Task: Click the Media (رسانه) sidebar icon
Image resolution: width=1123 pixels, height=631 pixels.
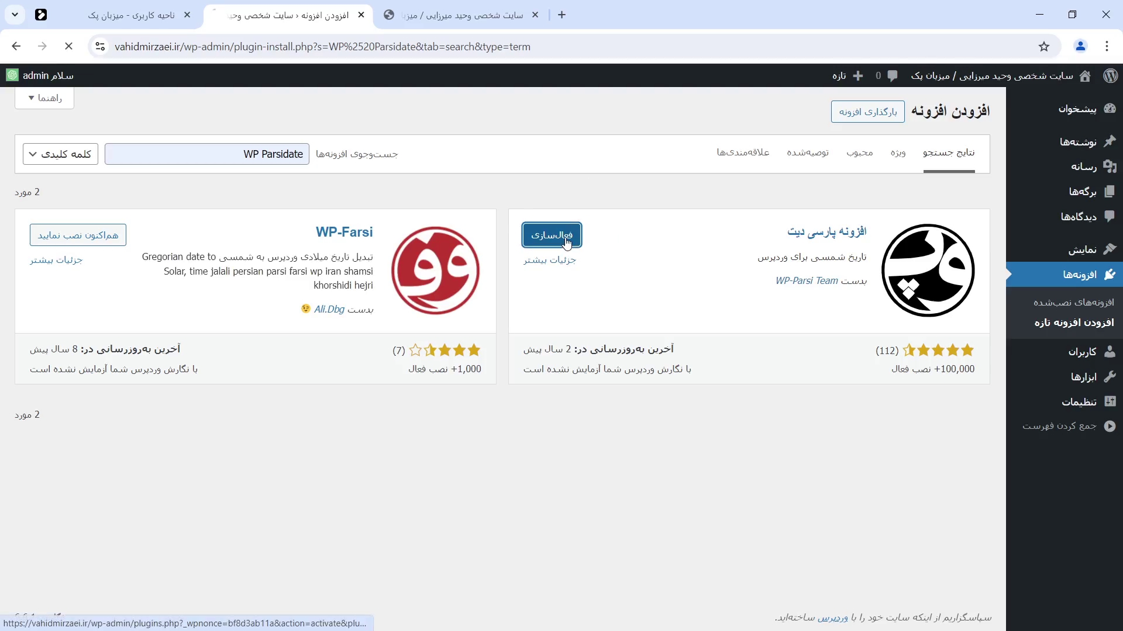Action: 1110,167
